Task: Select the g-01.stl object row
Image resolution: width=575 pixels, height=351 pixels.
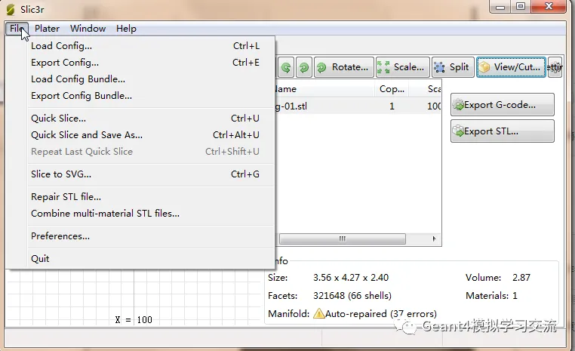Action: (358, 106)
